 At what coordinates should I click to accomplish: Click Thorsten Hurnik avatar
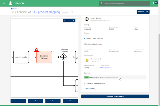[x=87, y=60]
